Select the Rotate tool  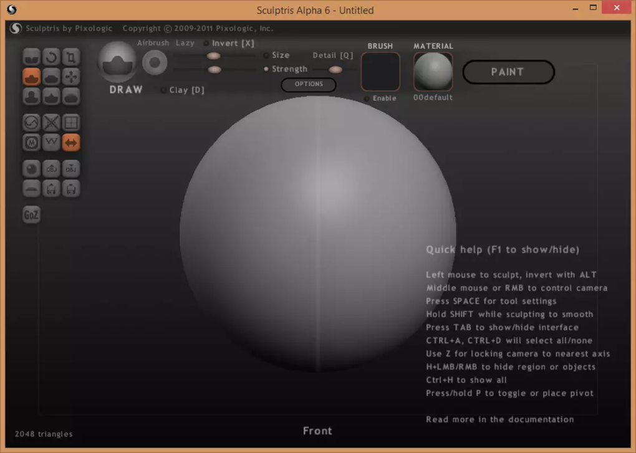[51, 56]
